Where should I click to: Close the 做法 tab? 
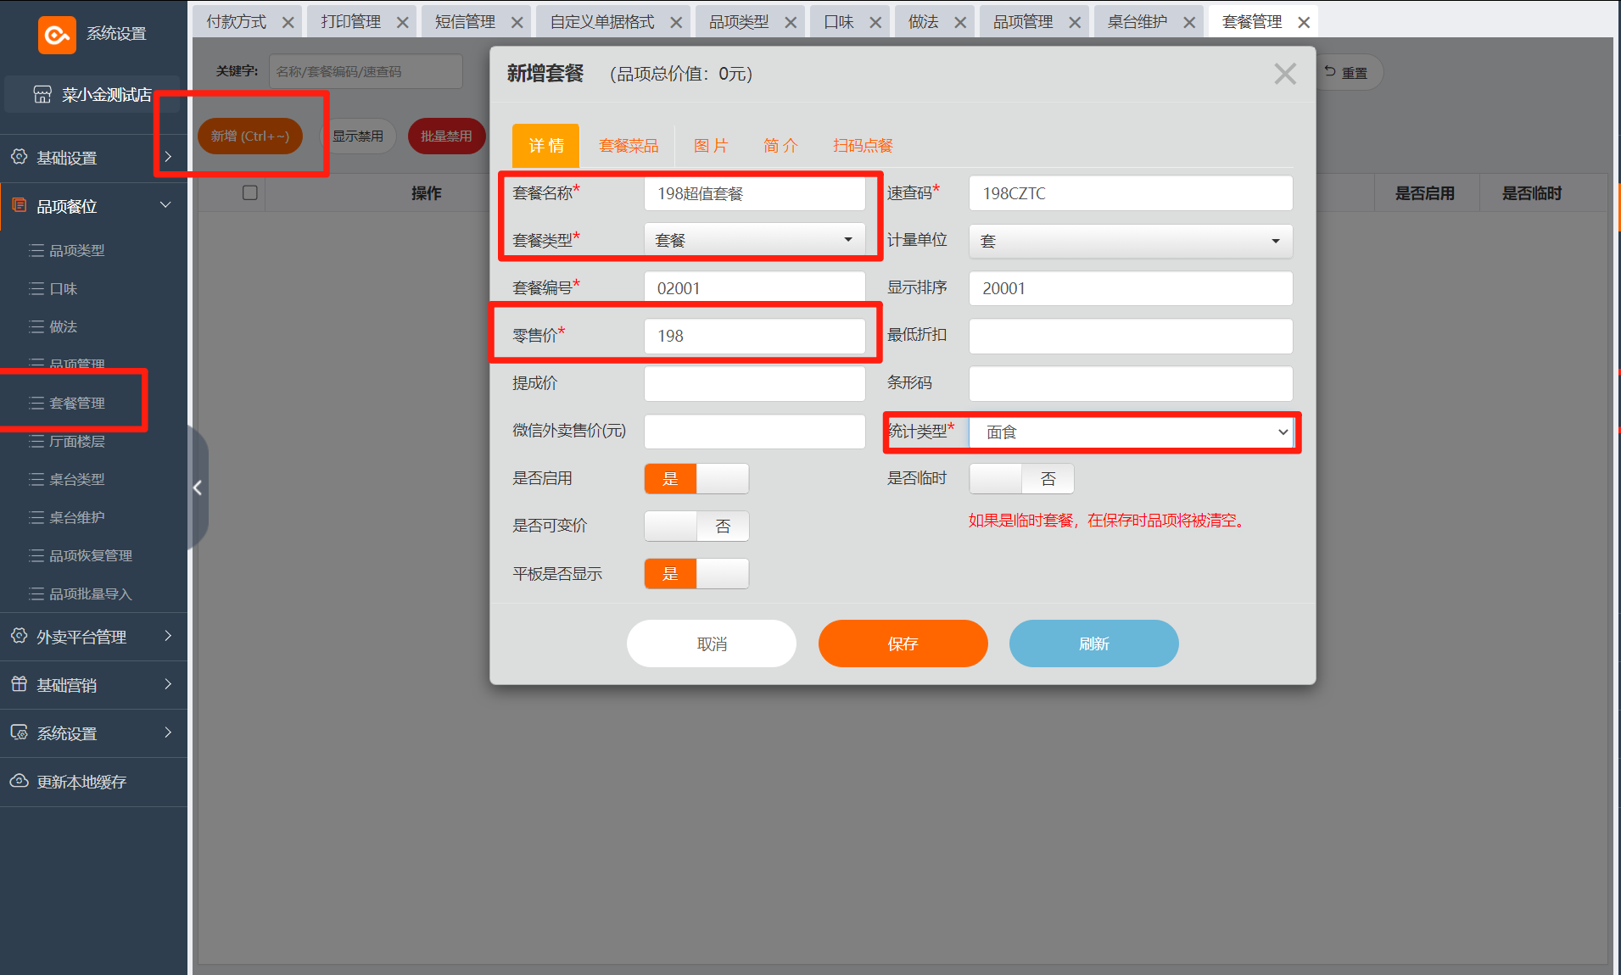(x=960, y=23)
